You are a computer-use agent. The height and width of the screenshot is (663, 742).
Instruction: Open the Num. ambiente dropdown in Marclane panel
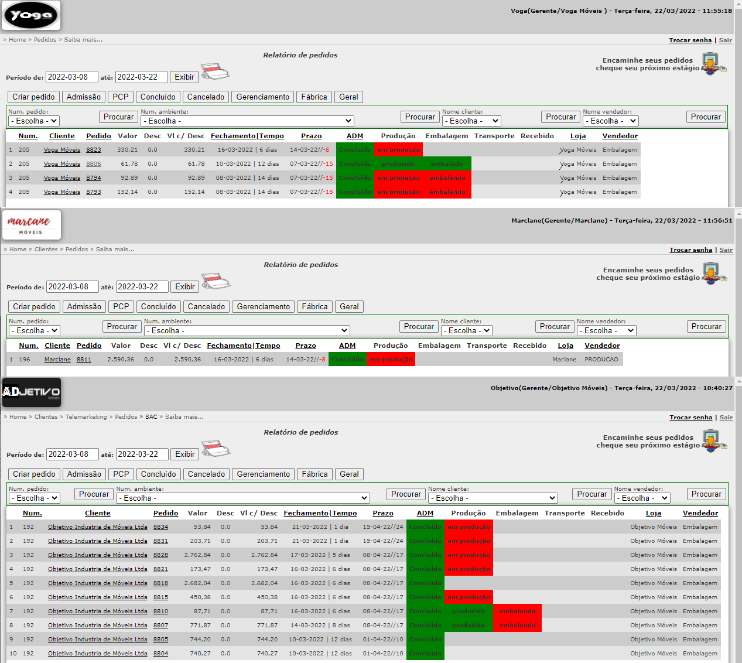point(247,331)
